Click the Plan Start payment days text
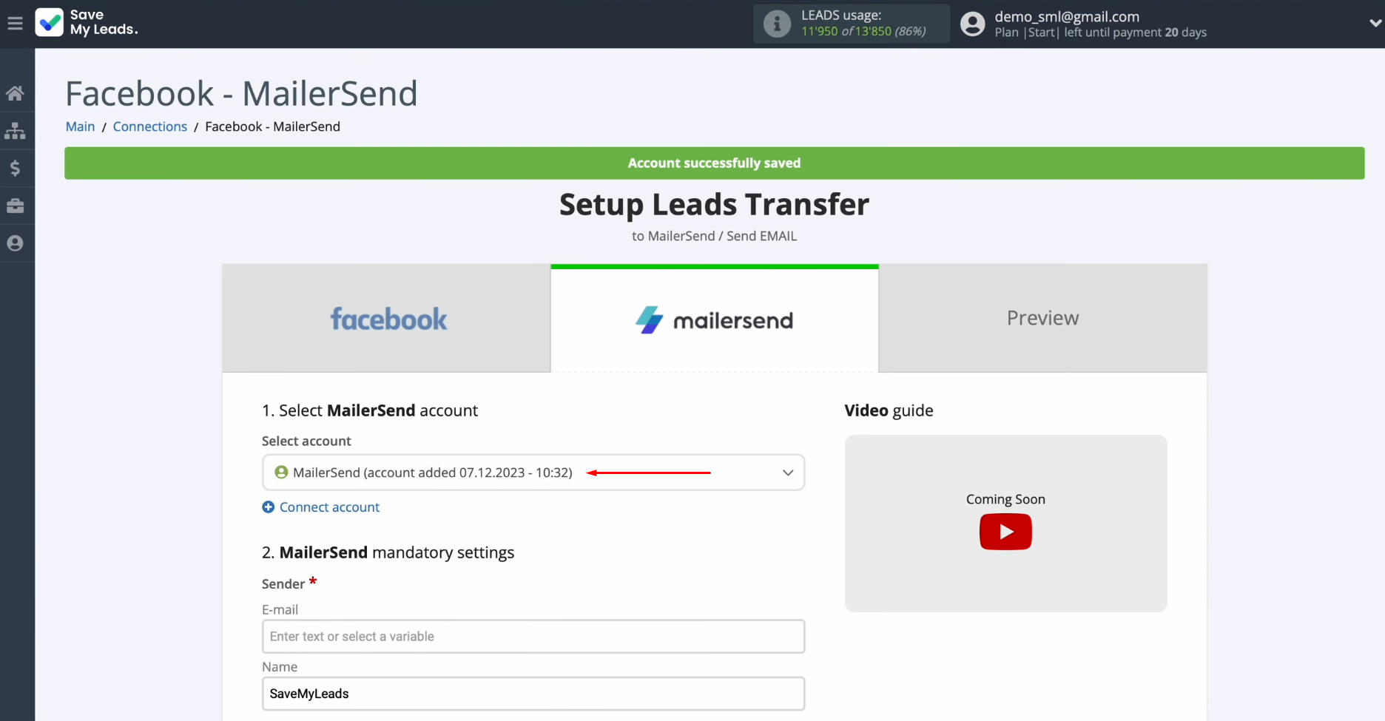 [1100, 33]
